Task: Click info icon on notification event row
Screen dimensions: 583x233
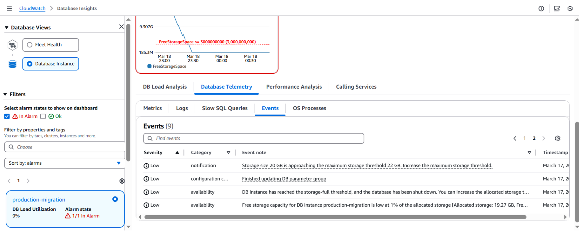Action: pyautogui.click(x=146, y=166)
